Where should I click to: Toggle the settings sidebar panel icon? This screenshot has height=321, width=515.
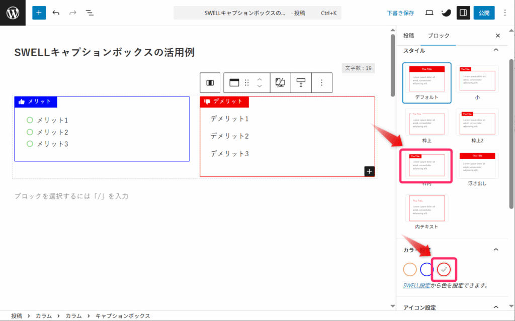pyautogui.click(x=463, y=13)
